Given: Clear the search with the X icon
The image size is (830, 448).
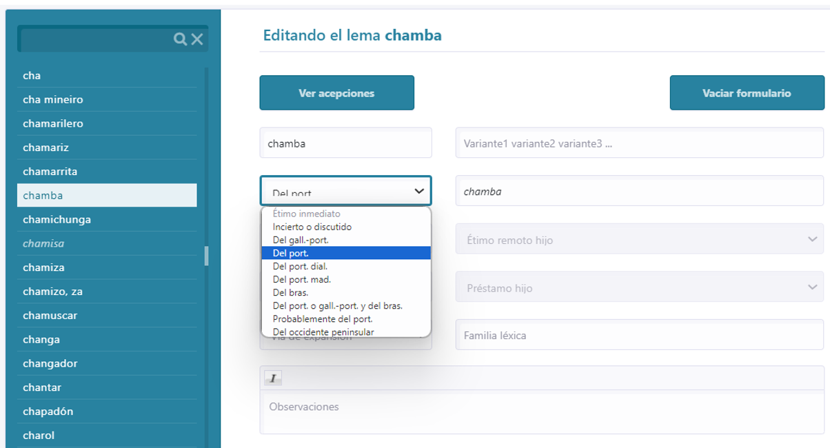Looking at the screenshot, I should (197, 39).
